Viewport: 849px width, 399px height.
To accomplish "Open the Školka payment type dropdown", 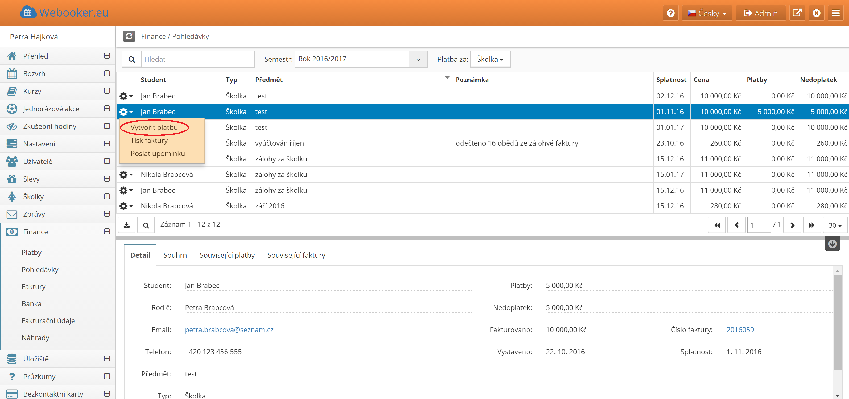I will [x=490, y=59].
